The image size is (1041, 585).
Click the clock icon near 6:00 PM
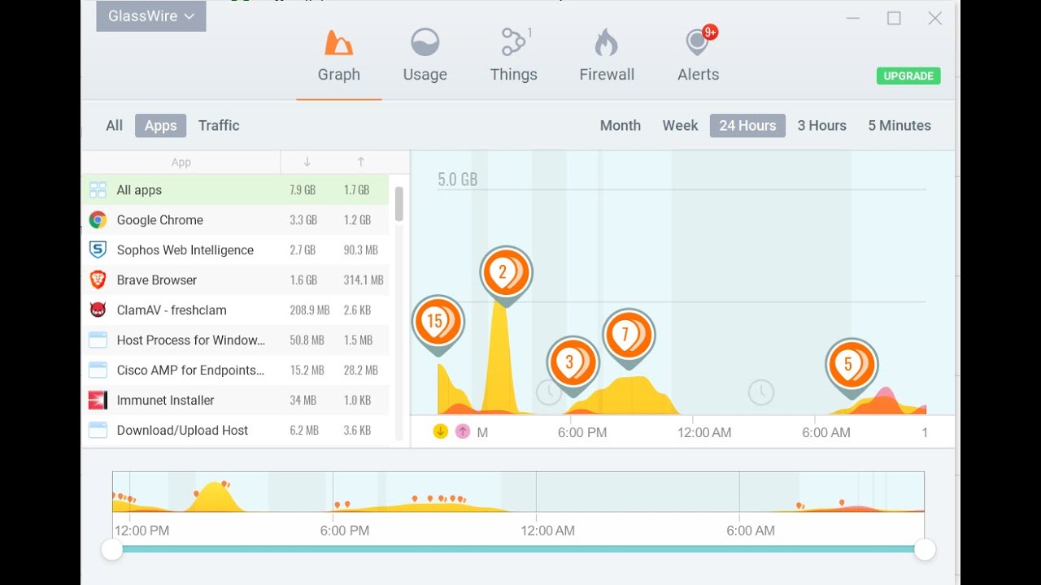(549, 393)
